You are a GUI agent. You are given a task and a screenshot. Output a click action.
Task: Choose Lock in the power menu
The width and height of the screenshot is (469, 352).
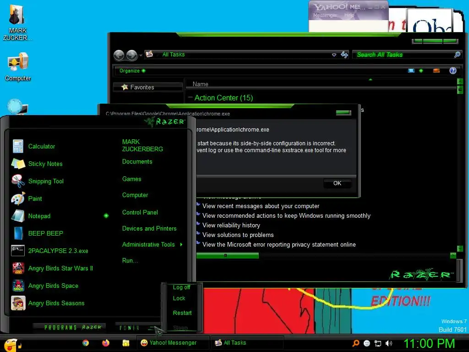click(x=179, y=298)
